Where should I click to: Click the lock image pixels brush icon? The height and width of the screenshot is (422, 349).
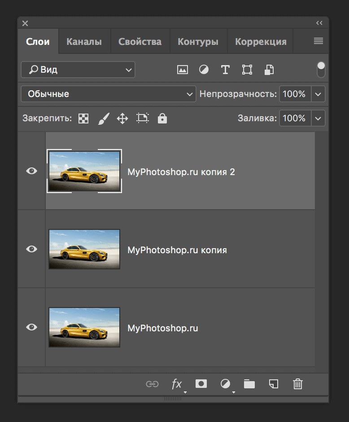[103, 119]
